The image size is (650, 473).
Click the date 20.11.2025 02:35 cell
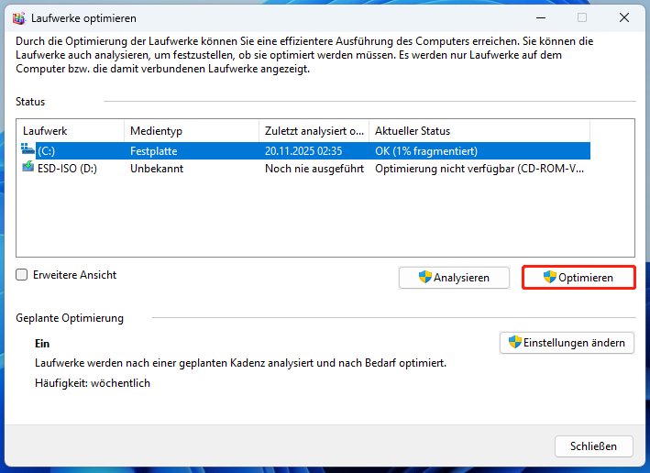[303, 151]
